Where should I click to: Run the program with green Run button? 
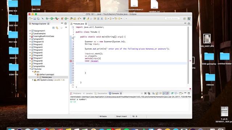(51, 18)
